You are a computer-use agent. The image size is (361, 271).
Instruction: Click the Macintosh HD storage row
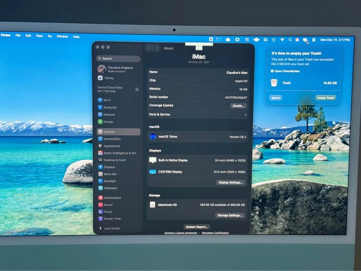197,205
